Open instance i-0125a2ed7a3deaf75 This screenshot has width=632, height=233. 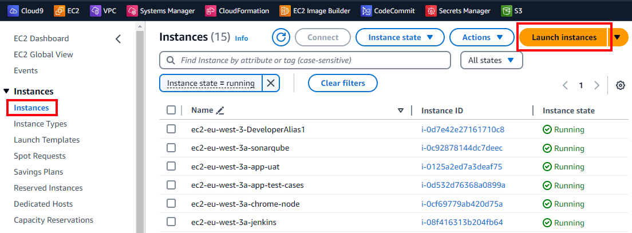(462, 167)
